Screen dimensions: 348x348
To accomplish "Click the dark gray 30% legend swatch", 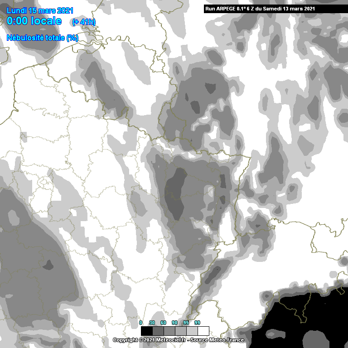I will pyautogui.click(x=158, y=331).
